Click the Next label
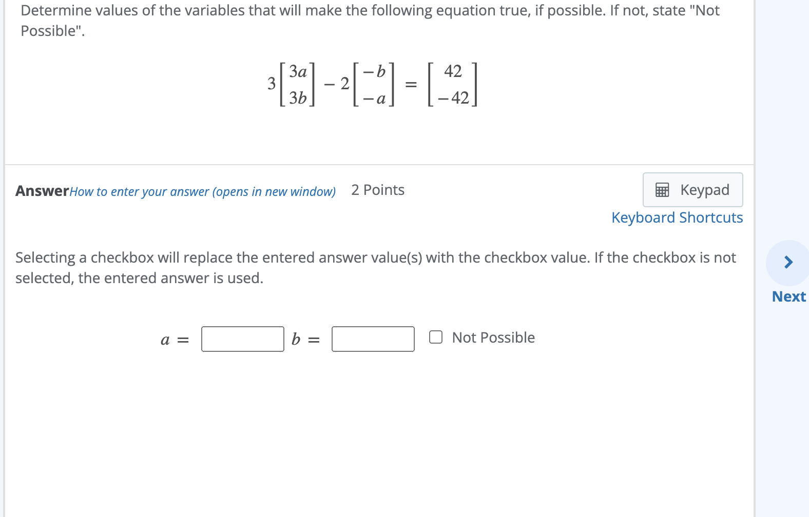This screenshot has height=517, width=809. pyautogui.click(x=789, y=296)
